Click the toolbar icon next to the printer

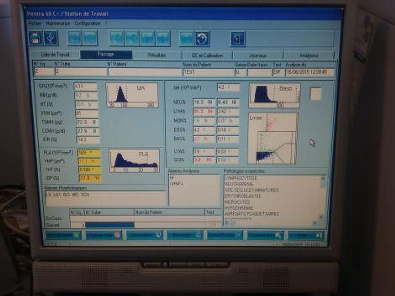(x=51, y=38)
